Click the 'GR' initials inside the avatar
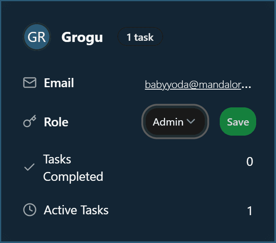Screen dimensions: 276x243 coord(37,37)
